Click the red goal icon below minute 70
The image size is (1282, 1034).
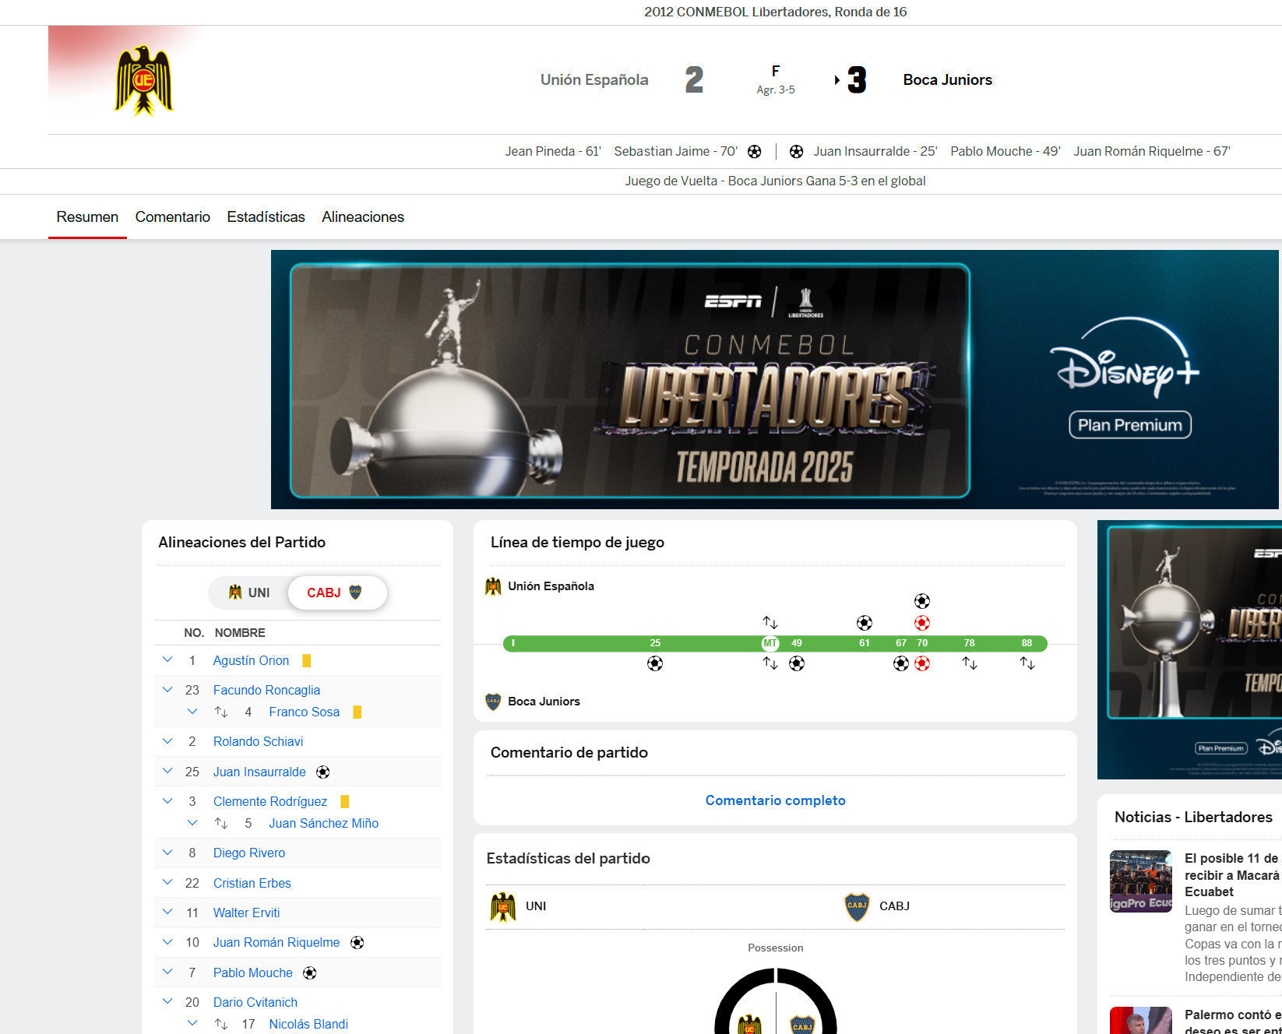(922, 663)
